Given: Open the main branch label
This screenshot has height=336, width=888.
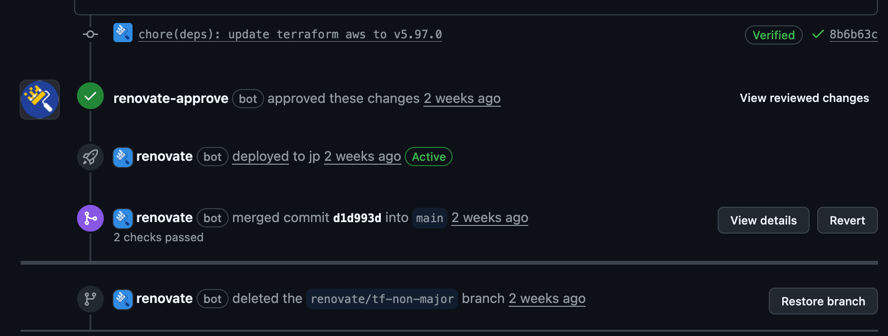Looking at the screenshot, I should pos(429,218).
